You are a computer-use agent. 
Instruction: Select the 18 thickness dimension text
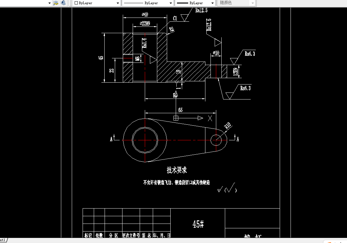(x=179, y=71)
